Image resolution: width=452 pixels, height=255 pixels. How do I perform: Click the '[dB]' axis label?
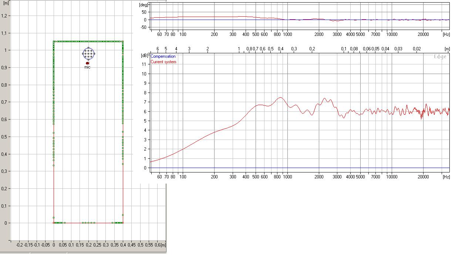[x=144, y=55]
